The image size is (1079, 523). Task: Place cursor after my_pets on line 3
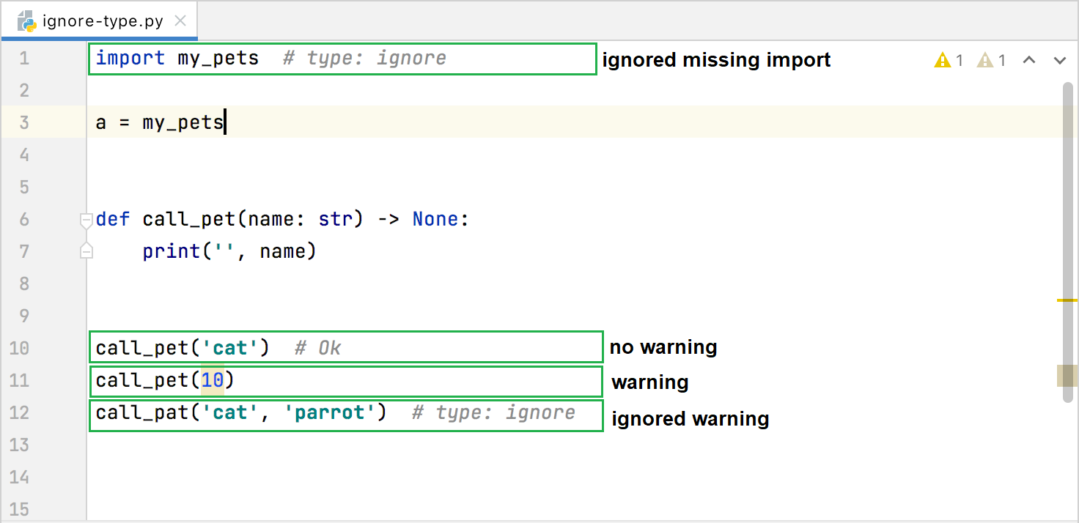pyautogui.click(x=224, y=122)
